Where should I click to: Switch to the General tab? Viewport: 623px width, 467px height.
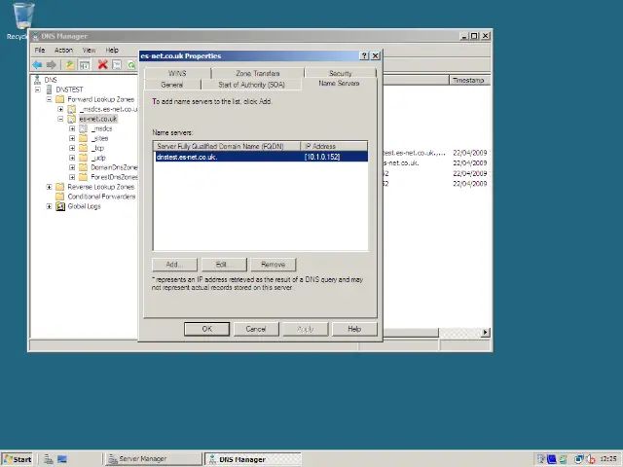click(x=172, y=85)
